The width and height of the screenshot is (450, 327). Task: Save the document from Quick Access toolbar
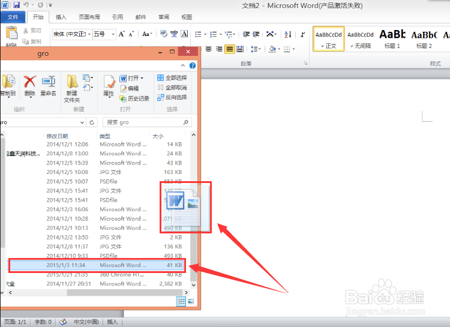pyautogui.click(x=16, y=5)
